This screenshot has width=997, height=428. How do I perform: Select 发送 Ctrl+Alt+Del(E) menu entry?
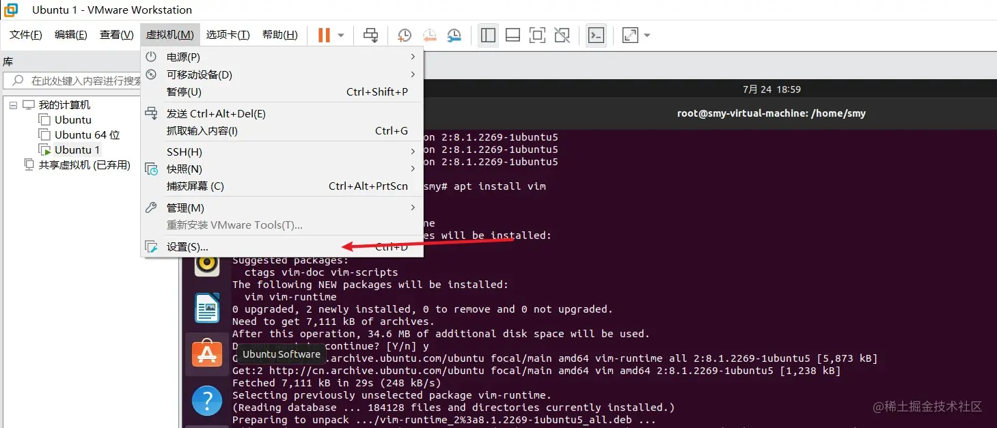click(282, 114)
